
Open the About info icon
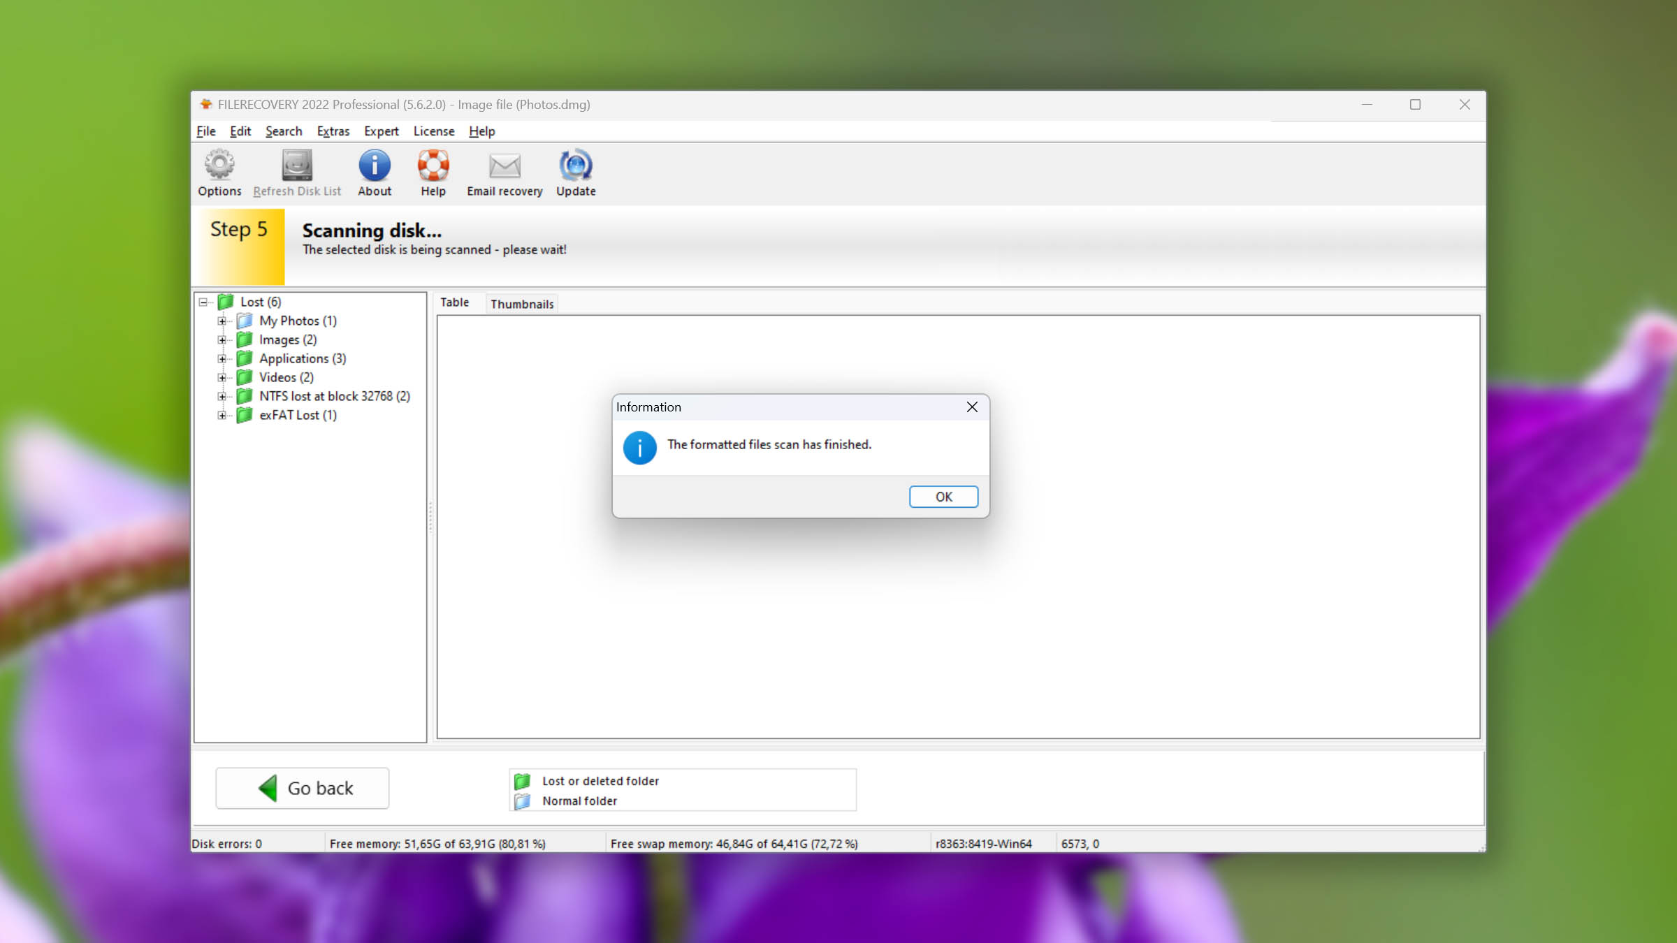[375, 166]
